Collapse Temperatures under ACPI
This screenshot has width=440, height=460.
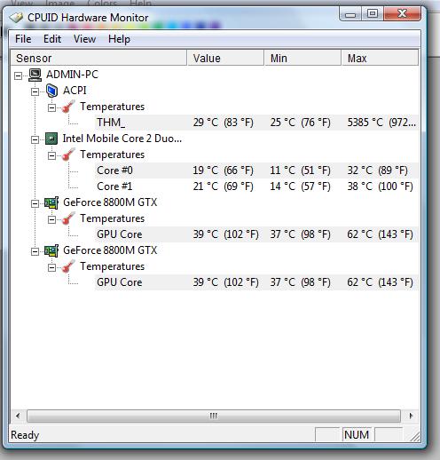(x=51, y=107)
